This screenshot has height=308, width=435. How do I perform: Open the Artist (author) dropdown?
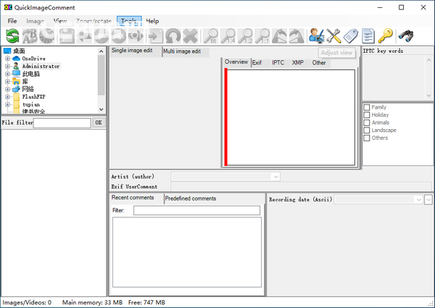coord(275,177)
